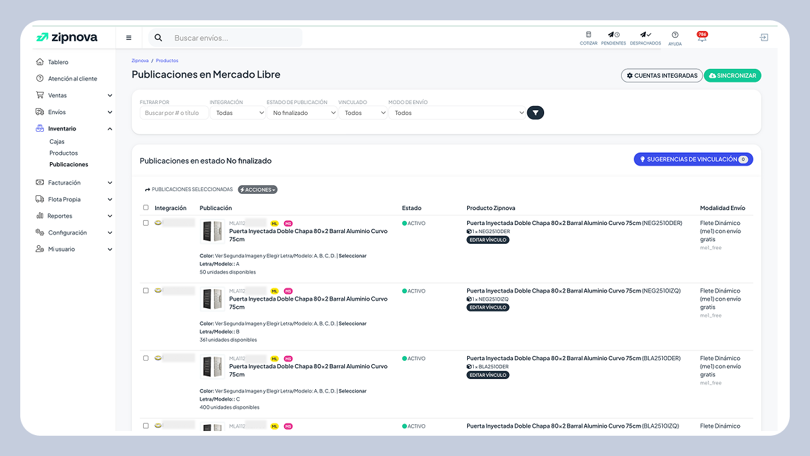Image resolution: width=810 pixels, height=456 pixels.
Task: Expand the Envíos menu chevron
Action: coord(109,112)
